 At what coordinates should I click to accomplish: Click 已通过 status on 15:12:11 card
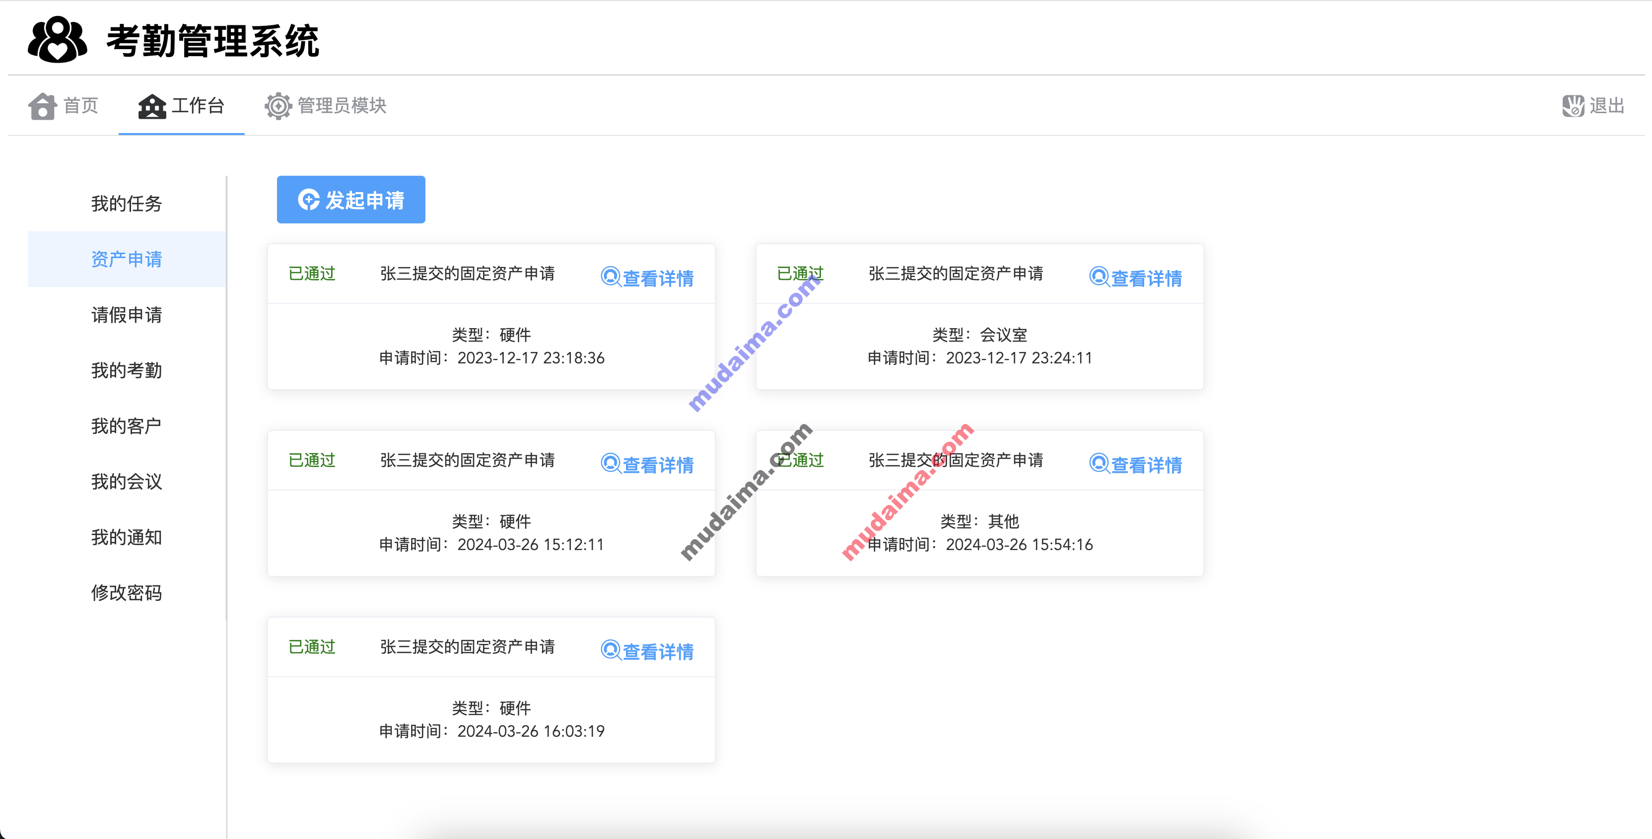(312, 461)
